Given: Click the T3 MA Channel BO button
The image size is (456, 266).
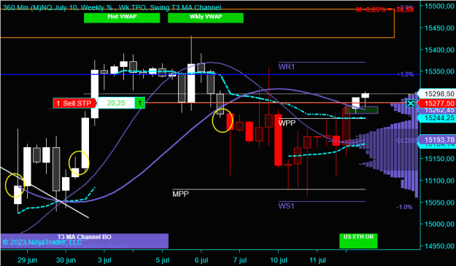Looking at the screenshot, I should (x=85, y=240).
